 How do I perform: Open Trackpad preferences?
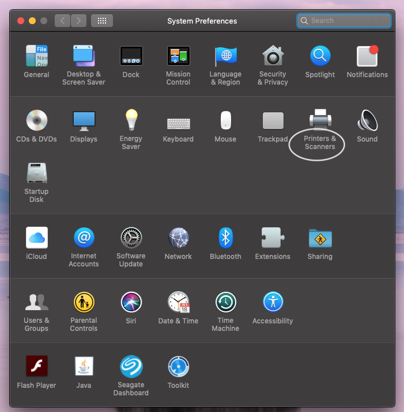point(273,121)
